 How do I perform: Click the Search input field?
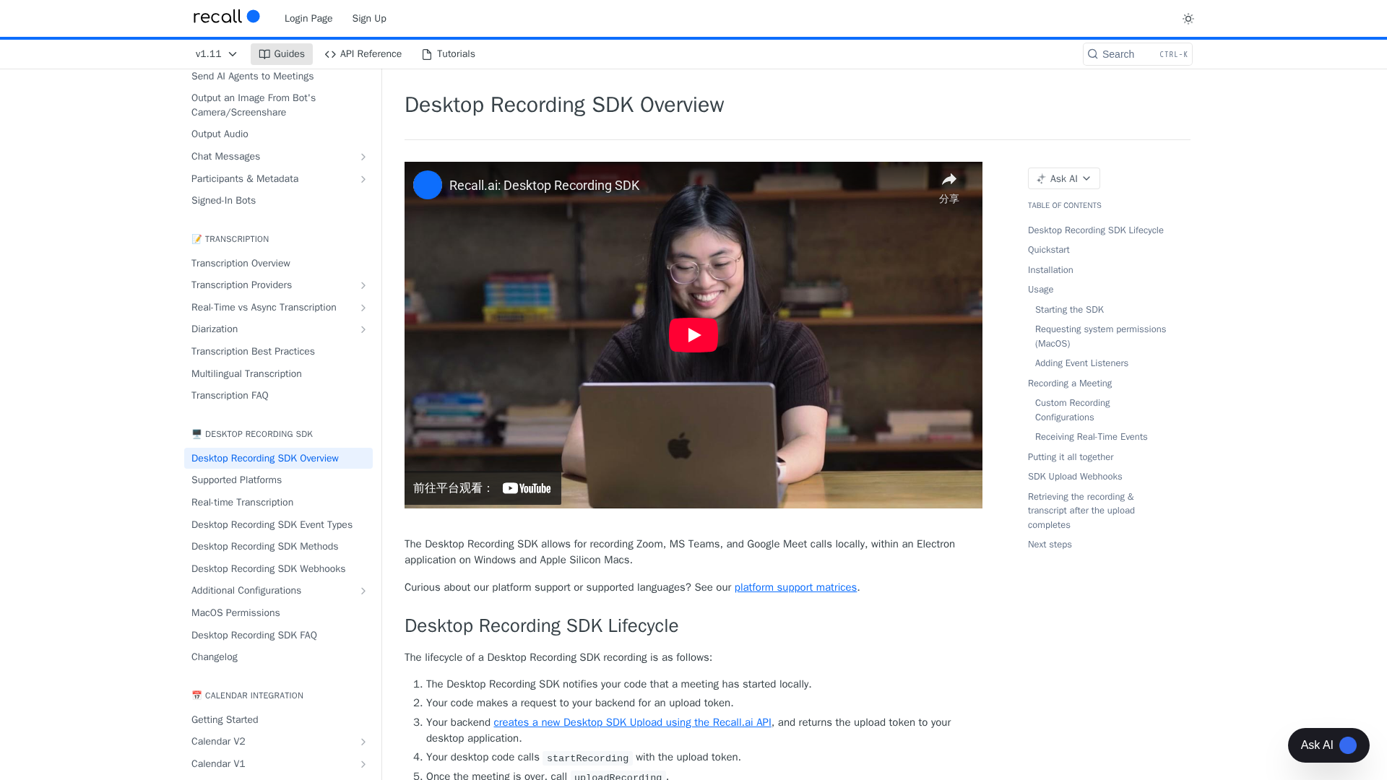point(1136,54)
